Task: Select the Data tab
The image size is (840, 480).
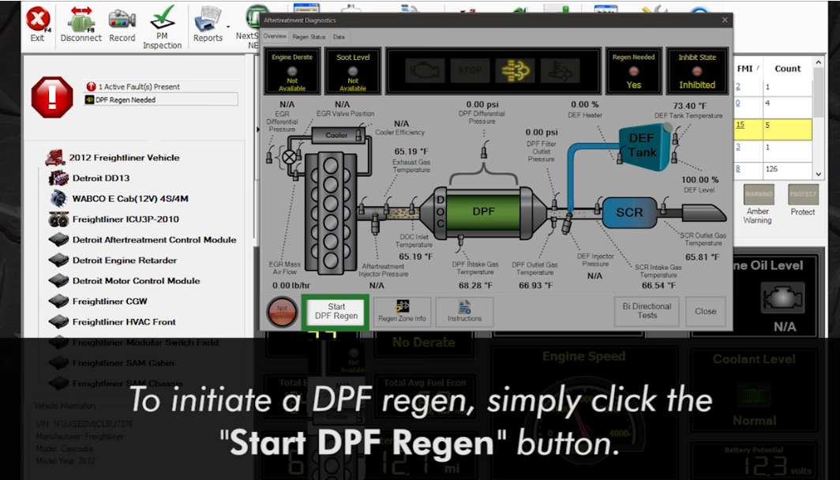Action: (339, 37)
